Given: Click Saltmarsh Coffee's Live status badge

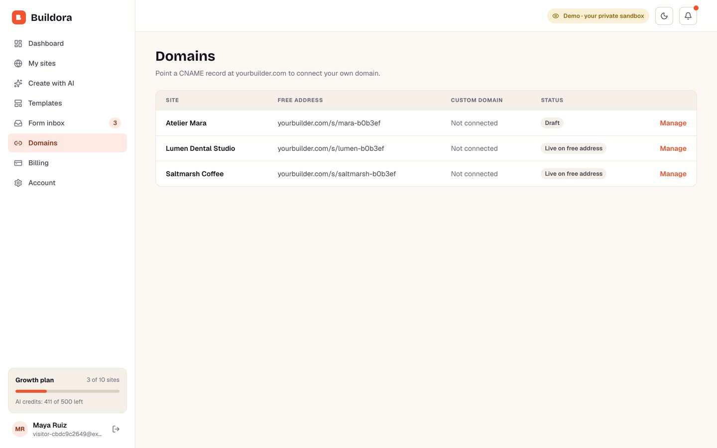Looking at the screenshot, I should click(x=574, y=174).
